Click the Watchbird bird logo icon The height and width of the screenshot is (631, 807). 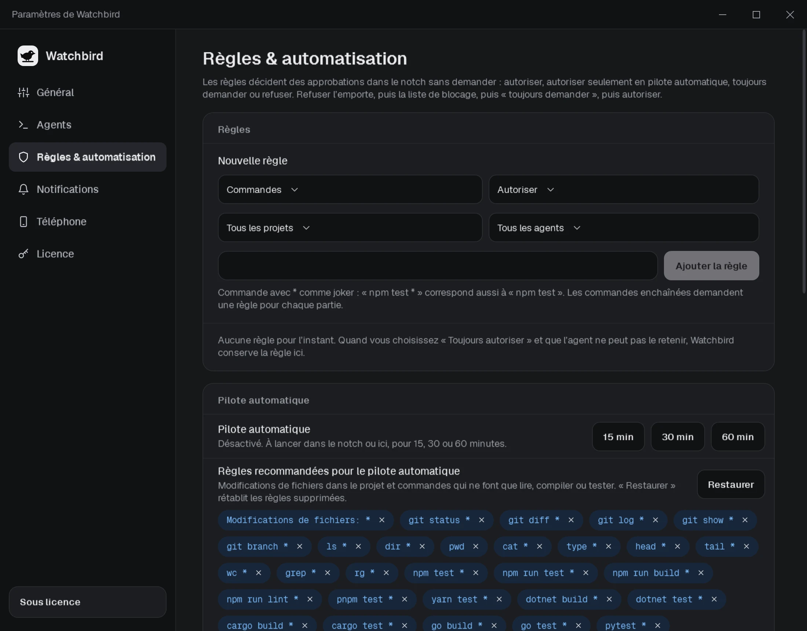click(x=28, y=56)
